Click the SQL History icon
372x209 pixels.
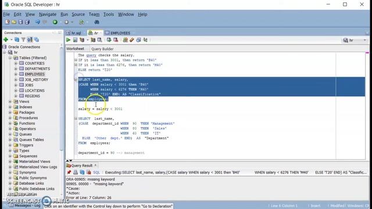click(x=138, y=40)
